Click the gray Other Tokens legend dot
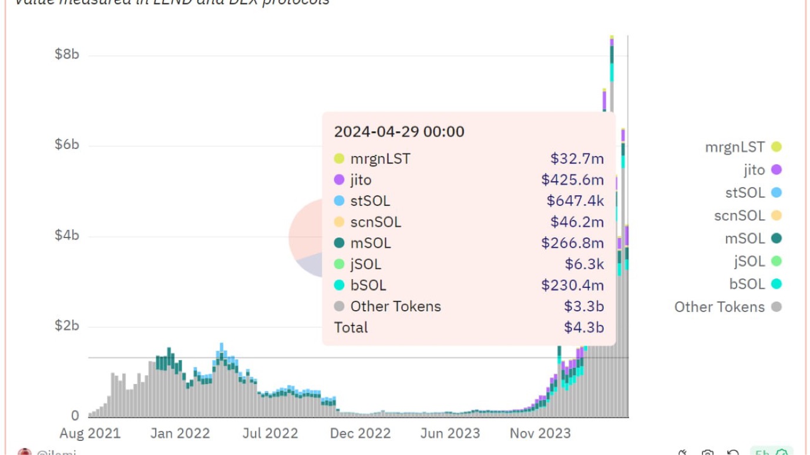 pos(776,307)
